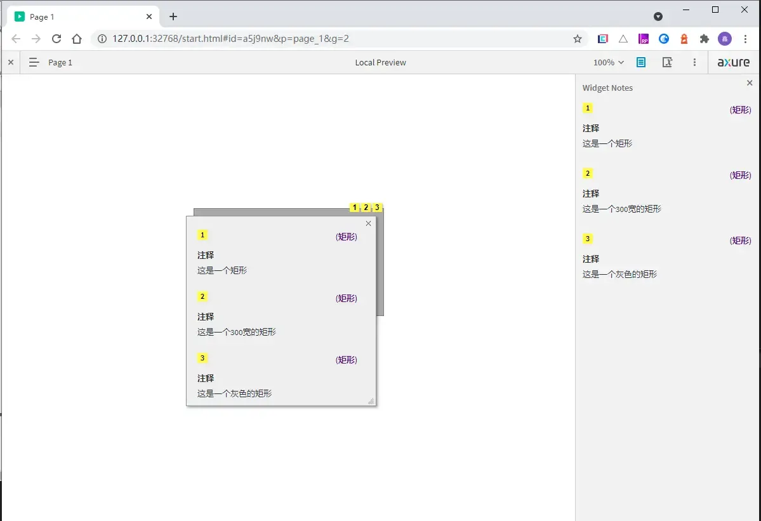The height and width of the screenshot is (521, 761).
Task: Close the Widget Notes side panel
Action: click(750, 83)
